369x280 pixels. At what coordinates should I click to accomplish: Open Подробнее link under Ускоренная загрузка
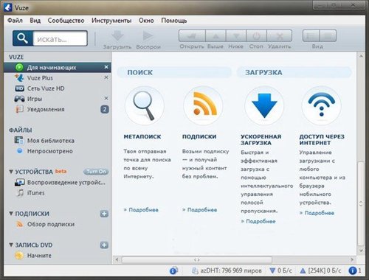click(x=261, y=221)
